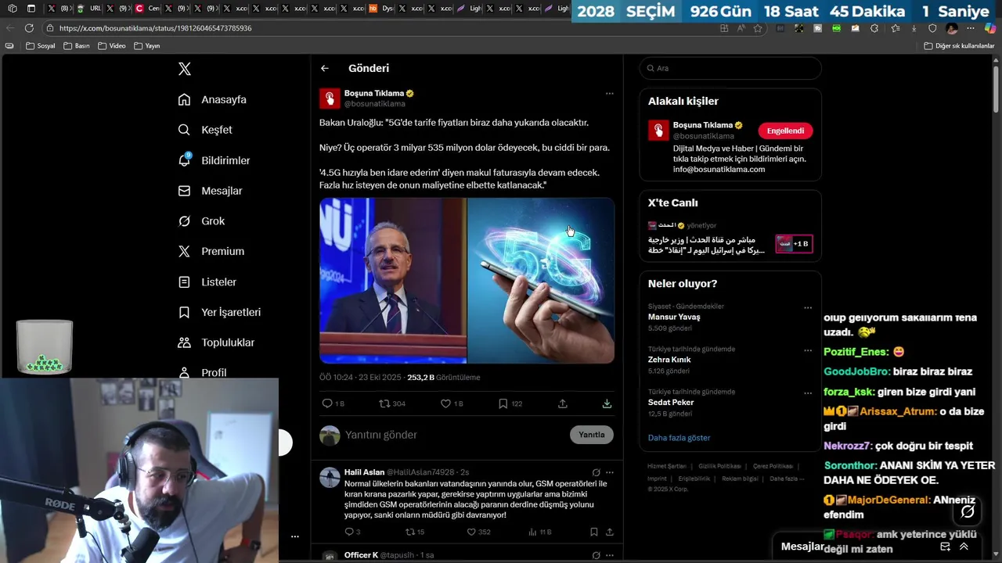
Task: Open Profil from the sidebar
Action: pyautogui.click(x=202, y=372)
